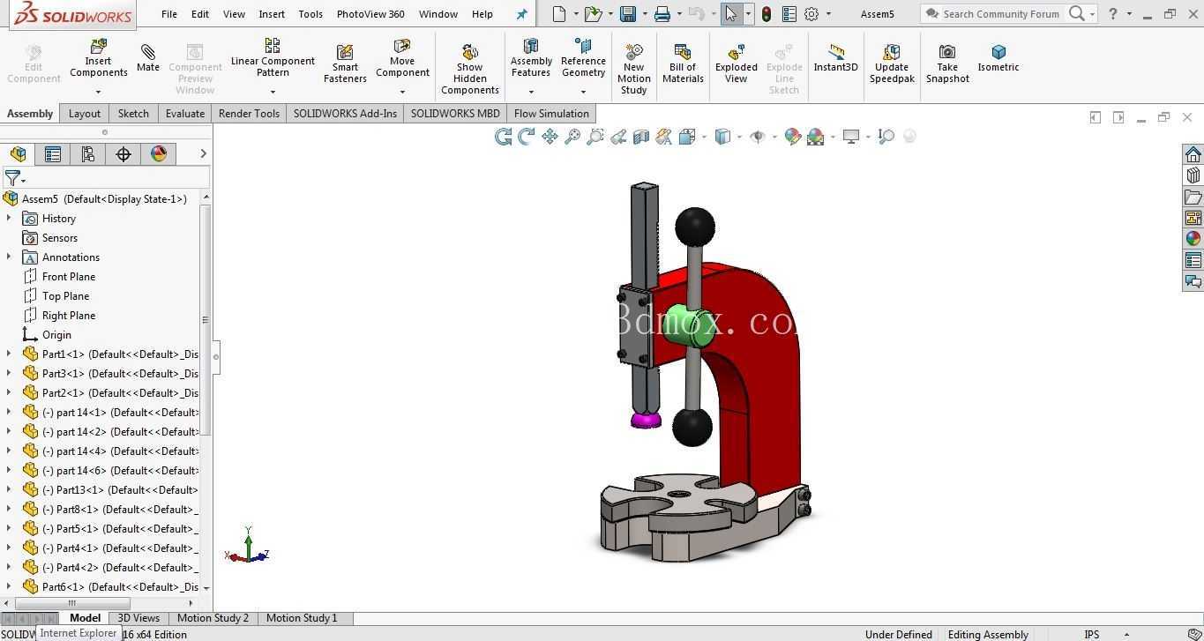Open the File menu
This screenshot has width=1204, height=641.
point(169,14)
